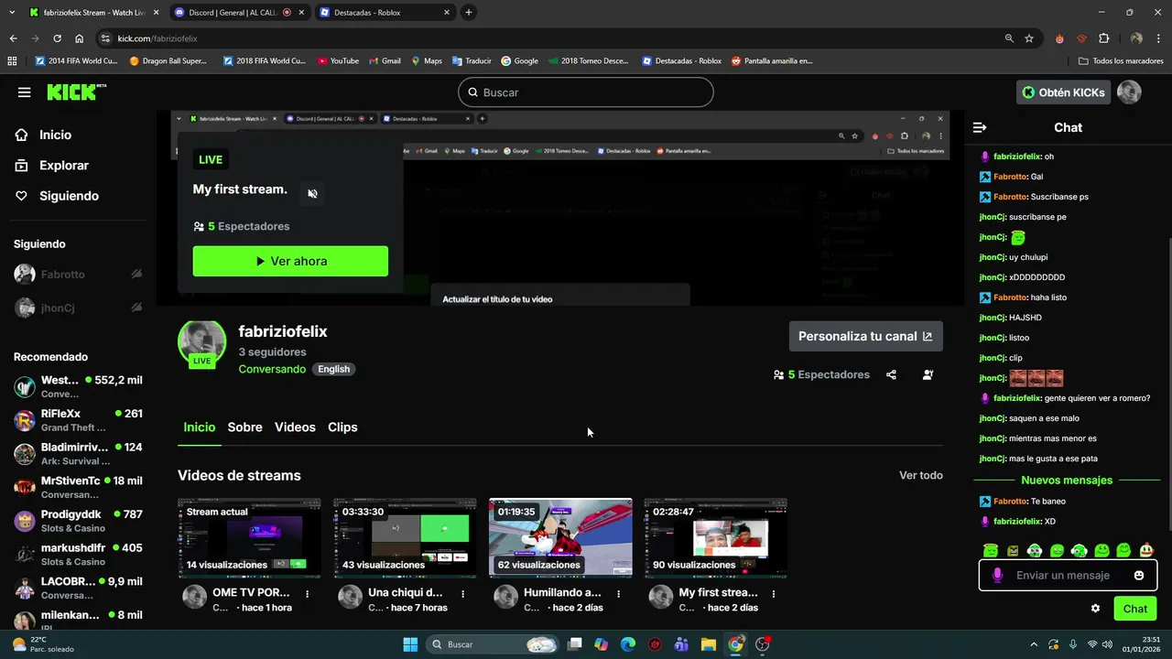Click the Obtén KICKs button
This screenshot has height=659, width=1172.
pos(1064,92)
